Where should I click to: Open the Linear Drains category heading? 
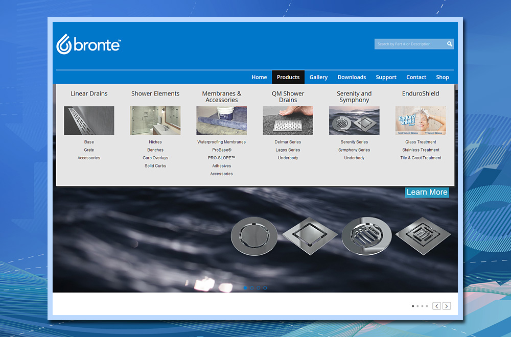click(x=89, y=93)
